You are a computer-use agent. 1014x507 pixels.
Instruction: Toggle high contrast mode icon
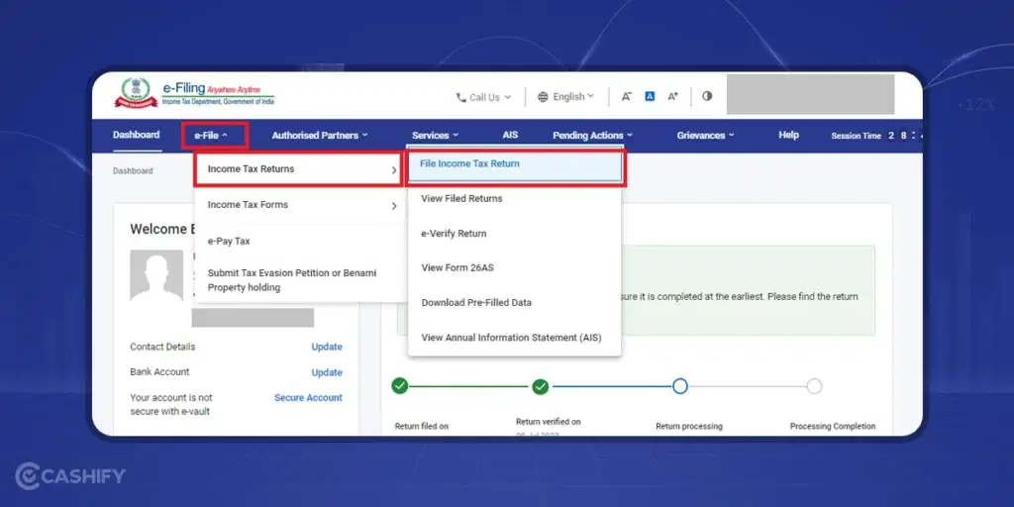click(707, 96)
